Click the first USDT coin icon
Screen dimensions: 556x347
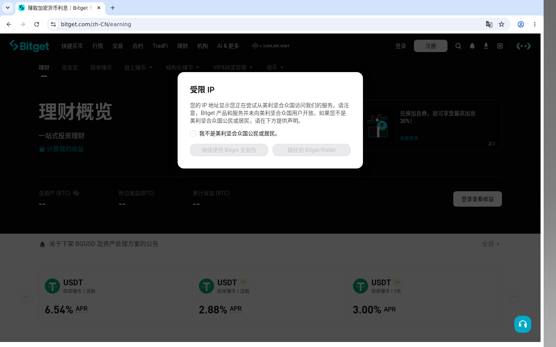[53, 286]
